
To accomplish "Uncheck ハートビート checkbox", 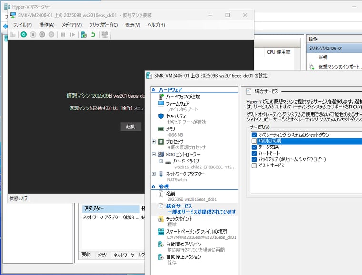I will [254, 153].
